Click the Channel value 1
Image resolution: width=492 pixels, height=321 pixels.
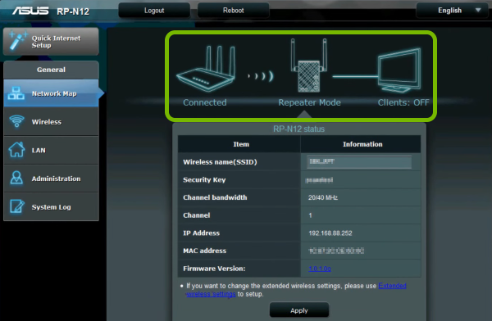(x=310, y=215)
